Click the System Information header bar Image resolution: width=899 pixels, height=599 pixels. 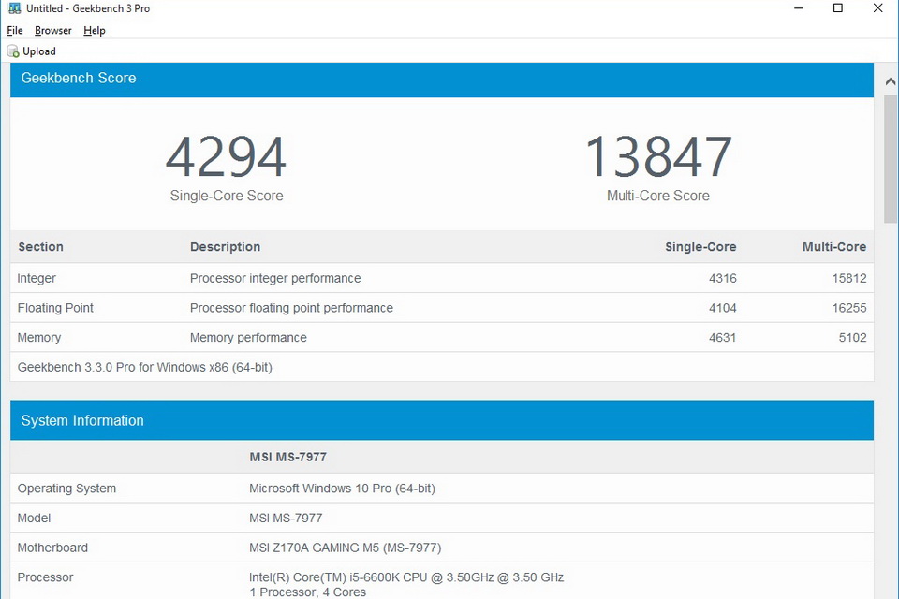tap(441, 421)
